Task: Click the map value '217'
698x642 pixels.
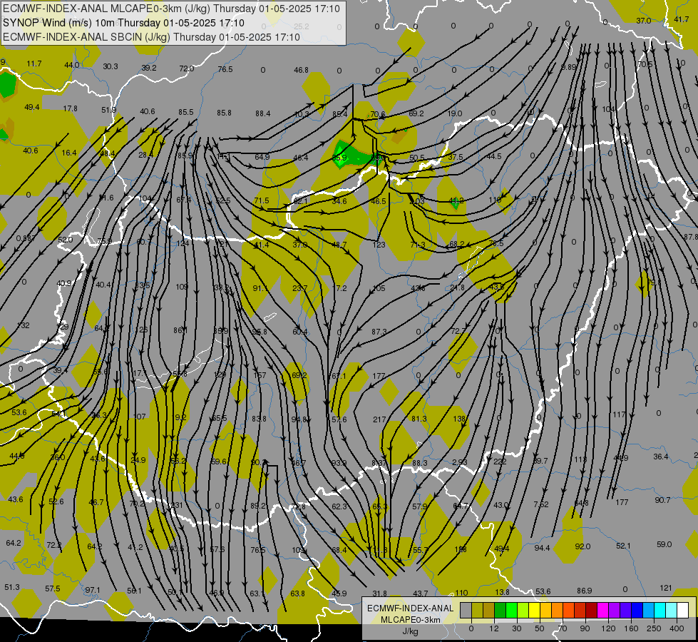Action: point(379,419)
